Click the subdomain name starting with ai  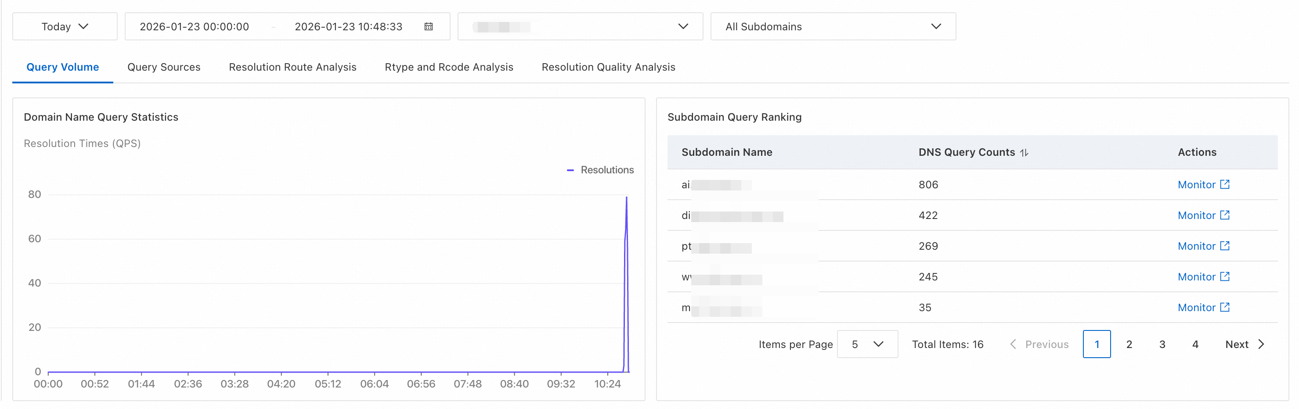[716, 185]
